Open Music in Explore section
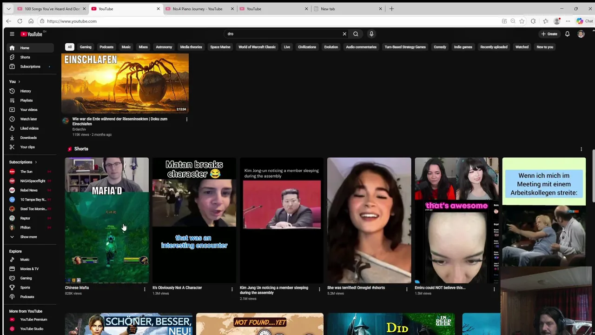 31,260
